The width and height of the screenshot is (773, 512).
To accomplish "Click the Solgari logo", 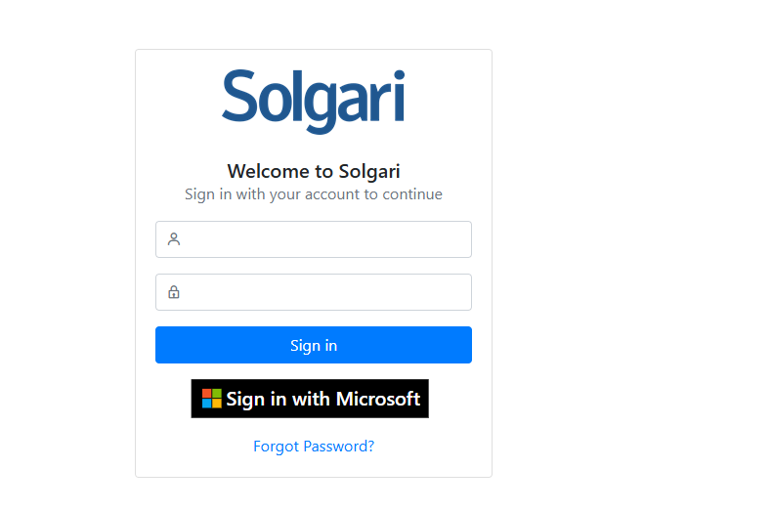I will pyautogui.click(x=313, y=101).
